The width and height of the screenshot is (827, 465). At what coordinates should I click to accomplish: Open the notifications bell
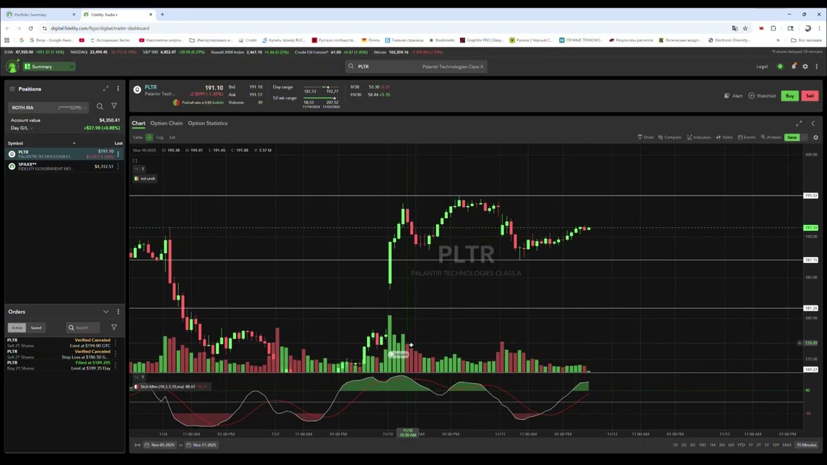[x=793, y=67]
